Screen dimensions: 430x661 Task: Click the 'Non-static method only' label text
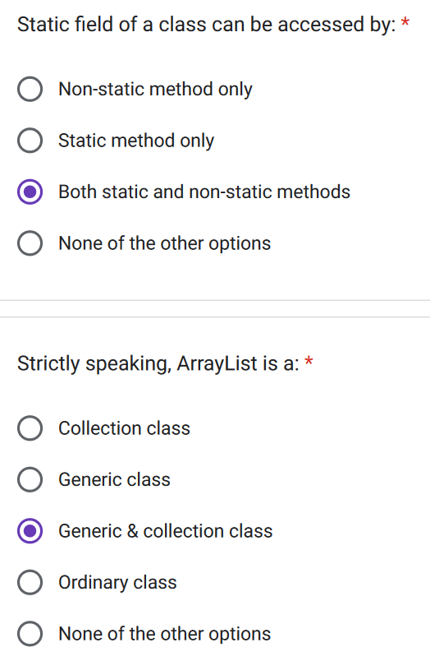(x=155, y=90)
